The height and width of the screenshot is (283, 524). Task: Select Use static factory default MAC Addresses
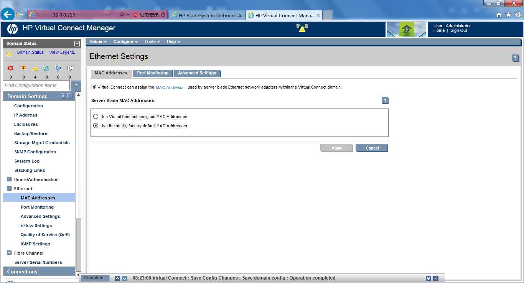tap(96, 126)
